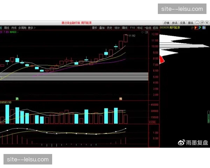This screenshot has height=168, width=210.
Task: Open the 多周期 multi-period selector
Action: click(x=22, y=28)
